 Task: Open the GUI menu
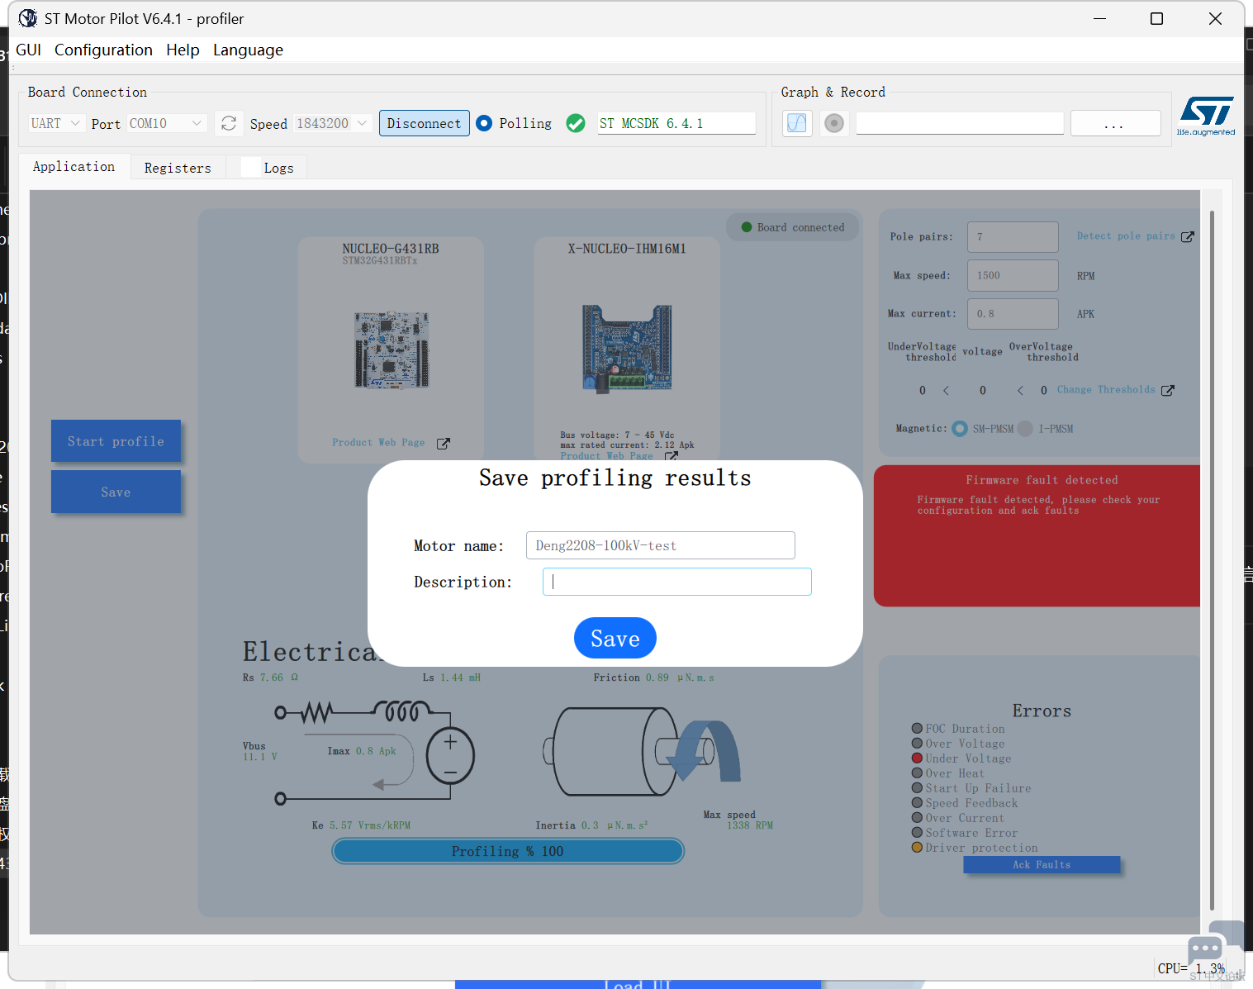(29, 50)
